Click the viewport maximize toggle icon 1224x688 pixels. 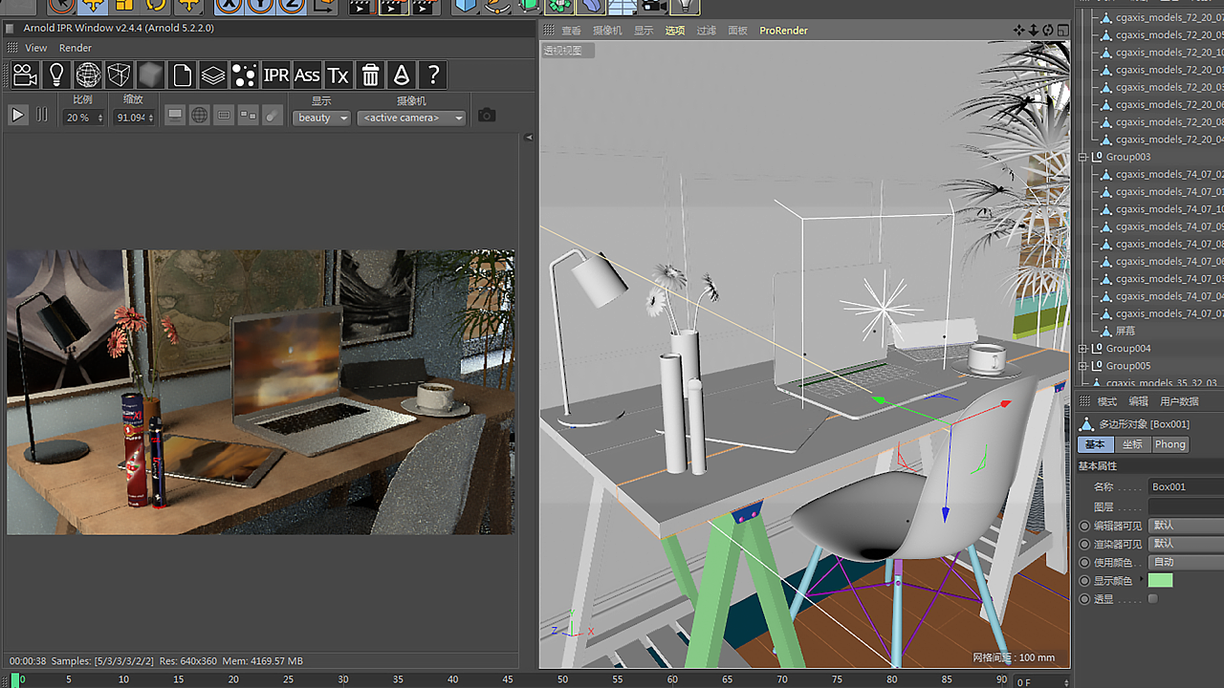pyautogui.click(x=1062, y=30)
